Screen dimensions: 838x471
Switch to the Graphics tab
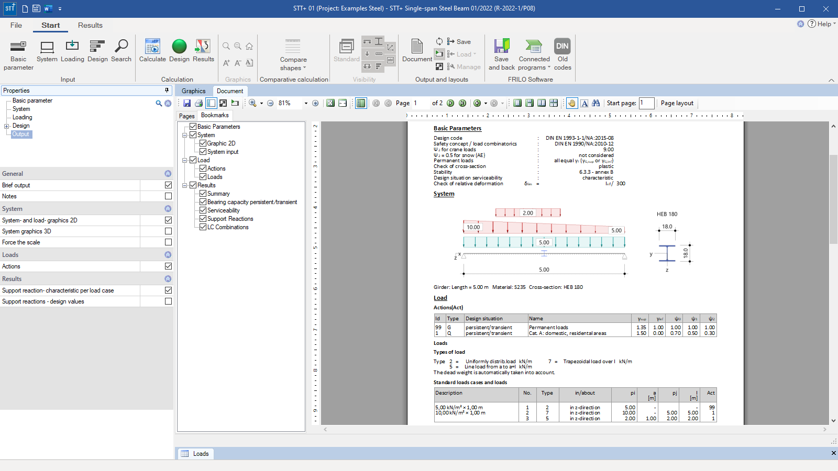(x=193, y=91)
